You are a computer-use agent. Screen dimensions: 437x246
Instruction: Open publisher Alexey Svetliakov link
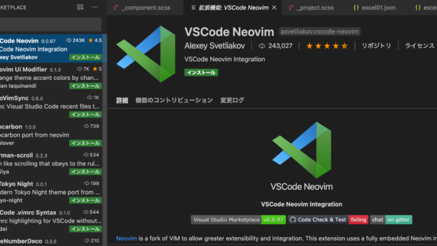click(214, 46)
